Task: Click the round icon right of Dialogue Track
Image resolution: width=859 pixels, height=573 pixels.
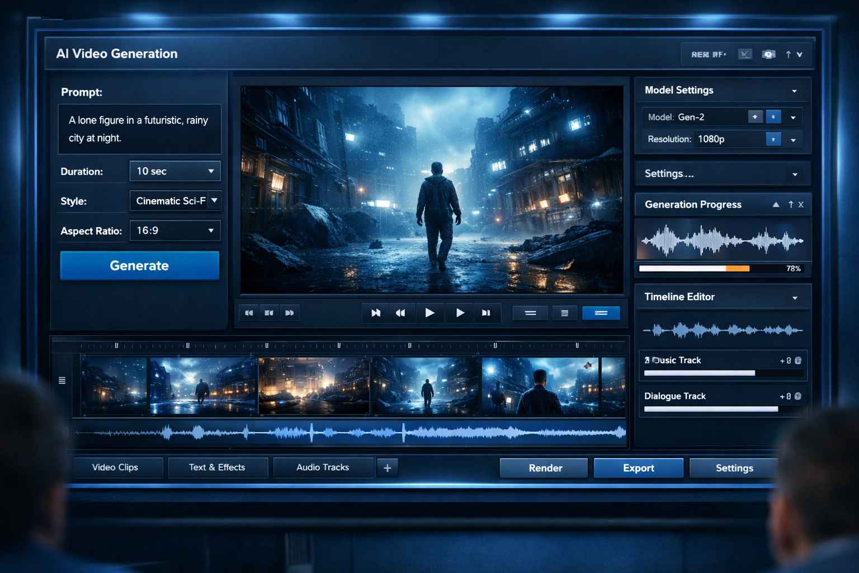Action: click(798, 396)
